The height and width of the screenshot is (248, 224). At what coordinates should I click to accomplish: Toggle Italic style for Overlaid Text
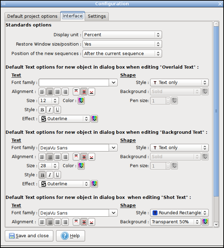[50, 110]
